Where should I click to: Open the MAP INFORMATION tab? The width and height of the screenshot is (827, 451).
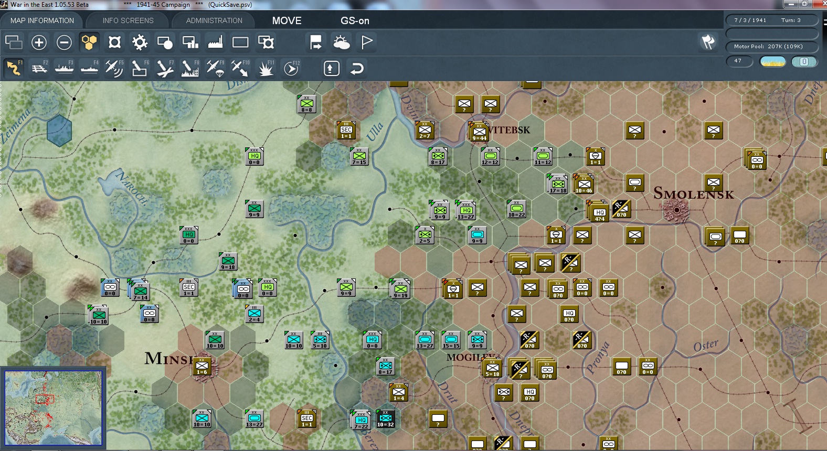[x=42, y=20]
